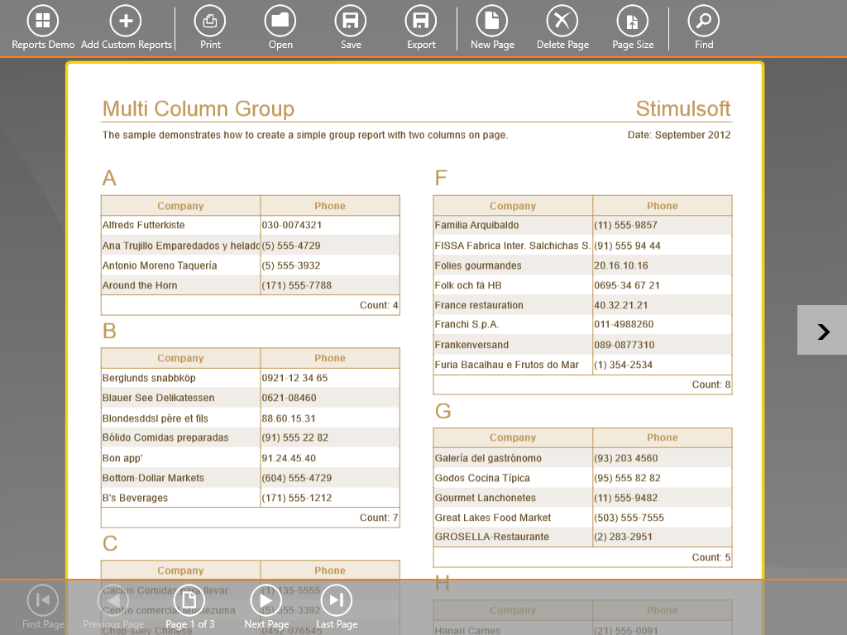Export the report document

[421, 21]
